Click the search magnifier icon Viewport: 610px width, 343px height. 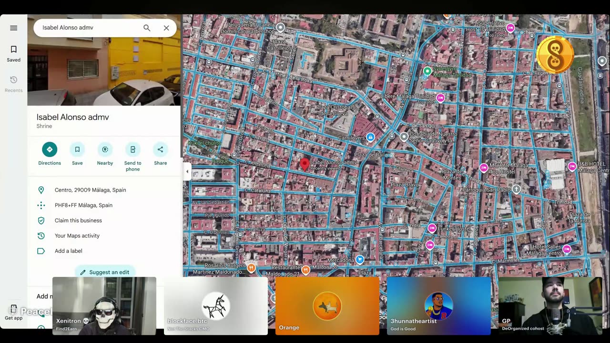click(147, 28)
